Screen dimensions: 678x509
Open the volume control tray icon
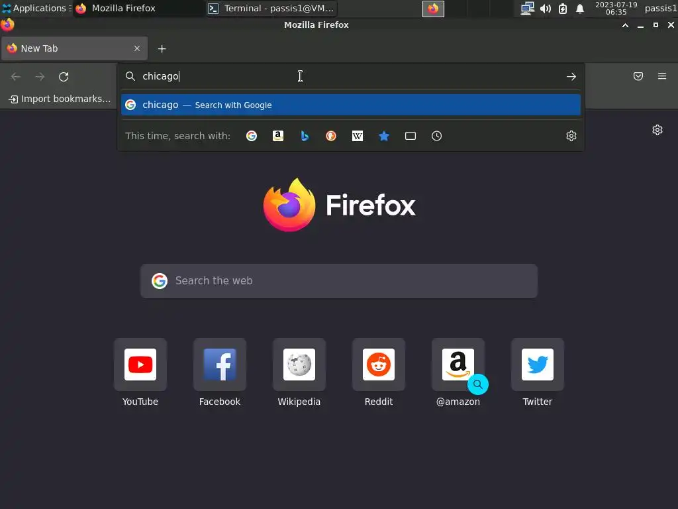546,9
